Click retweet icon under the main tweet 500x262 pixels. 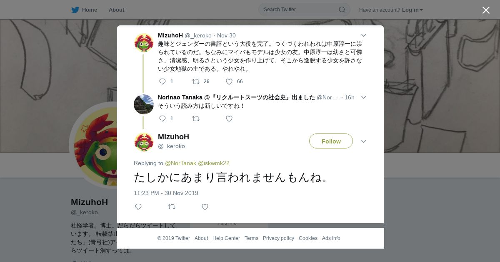pos(172,207)
